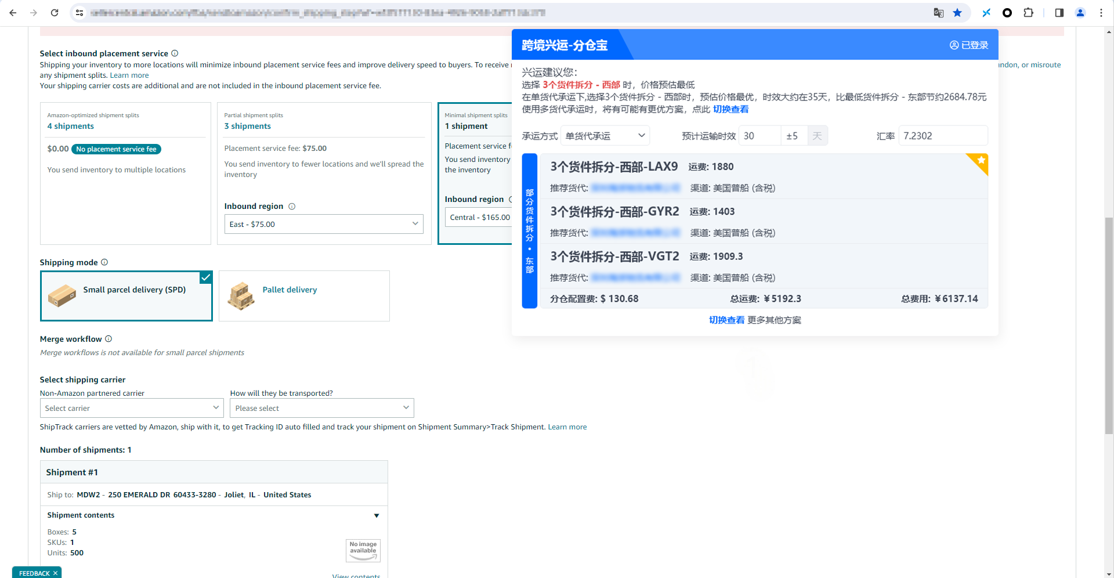Image resolution: width=1114 pixels, height=578 pixels.
Task: Click the 总费用 ¥6137.14 total
Action: pos(939,299)
